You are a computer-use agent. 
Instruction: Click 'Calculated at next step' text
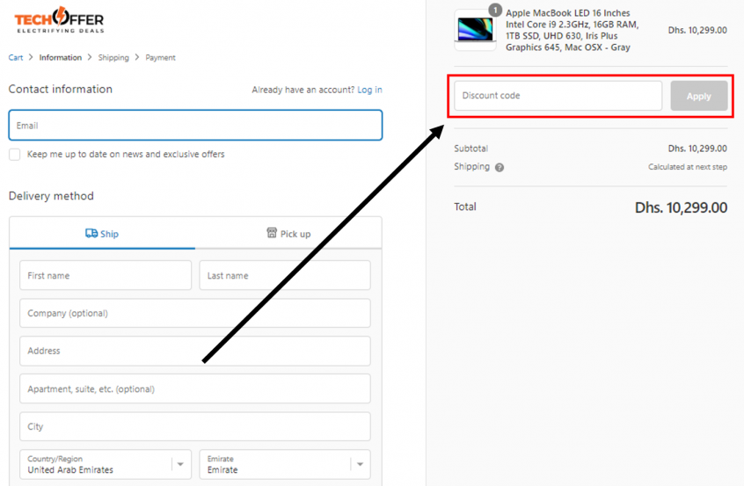point(688,167)
